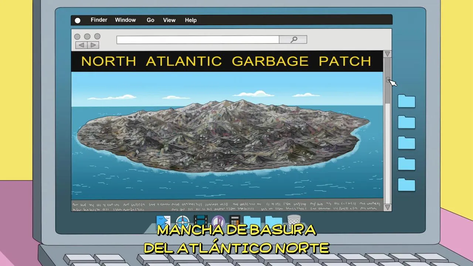Open the fourth desktop folder from the top
This screenshot has width=473, height=266.
click(x=406, y=164)
